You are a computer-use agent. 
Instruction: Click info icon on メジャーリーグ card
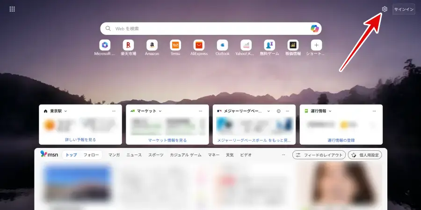click(278, 111)
